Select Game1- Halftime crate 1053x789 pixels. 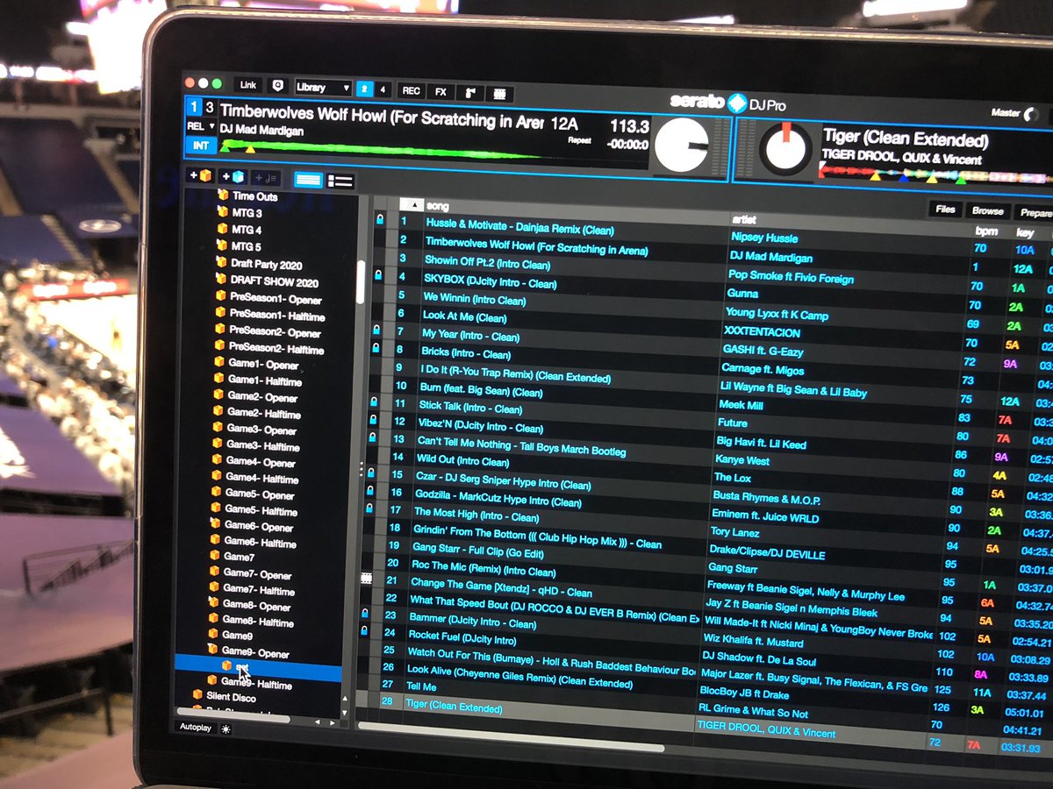pos(264,381)
